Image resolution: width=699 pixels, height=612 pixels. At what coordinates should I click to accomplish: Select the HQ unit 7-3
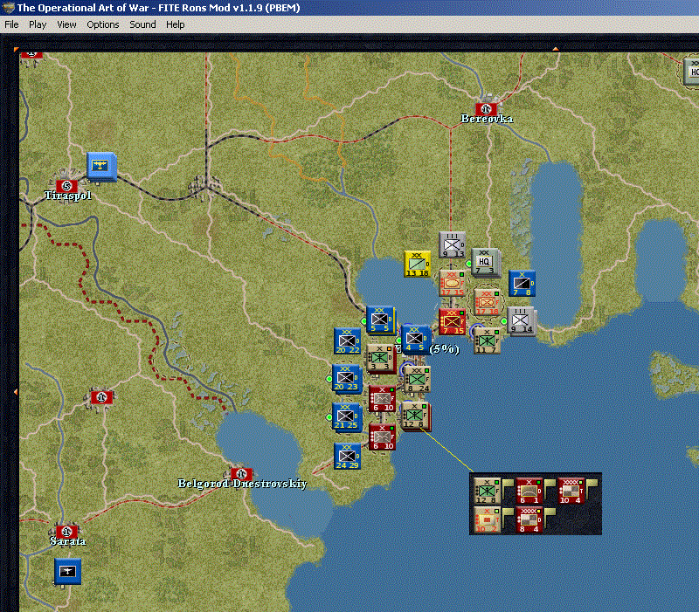coord(486,263)
